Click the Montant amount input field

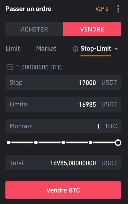tap(63, 126)
